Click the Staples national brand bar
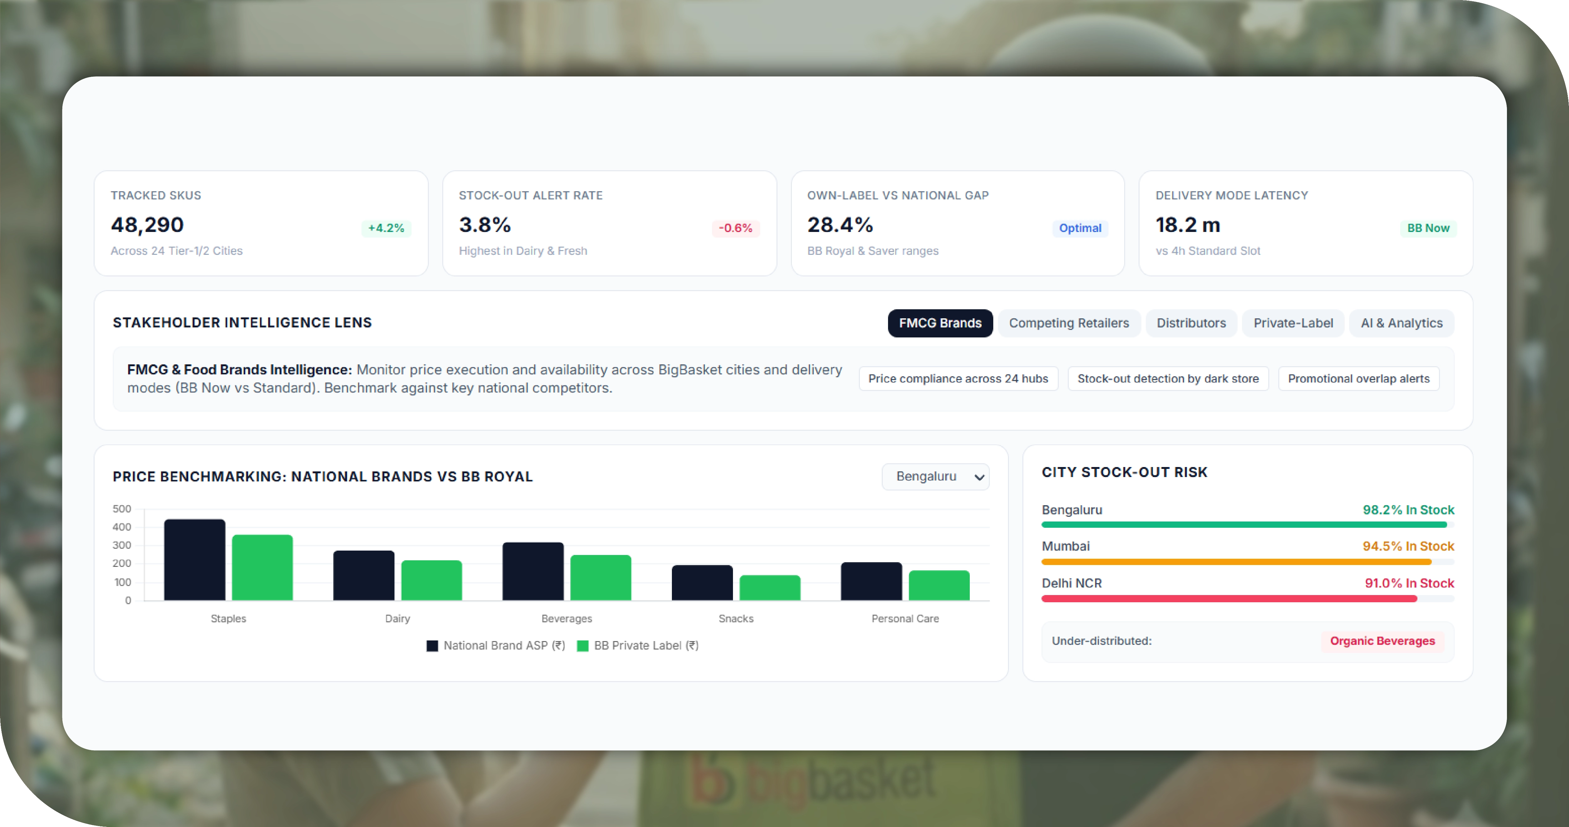The height and width of the screenshot is (827, 1569). click(x=194, y=560)
